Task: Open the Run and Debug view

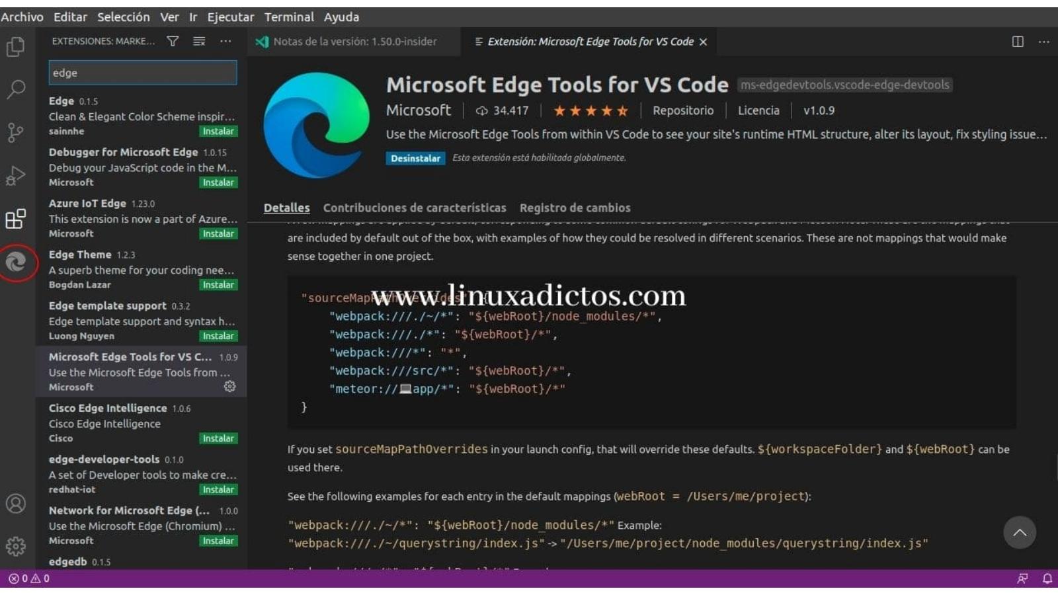Action: tap(16, 175)
